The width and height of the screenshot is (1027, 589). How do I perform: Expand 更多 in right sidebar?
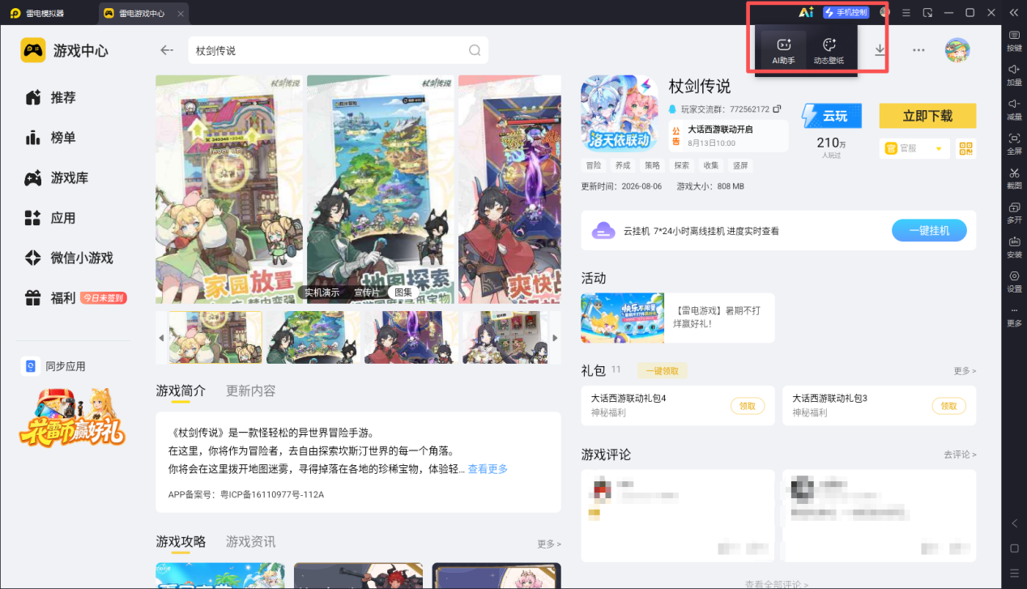pyautogui.click(x=1014, y=316)
